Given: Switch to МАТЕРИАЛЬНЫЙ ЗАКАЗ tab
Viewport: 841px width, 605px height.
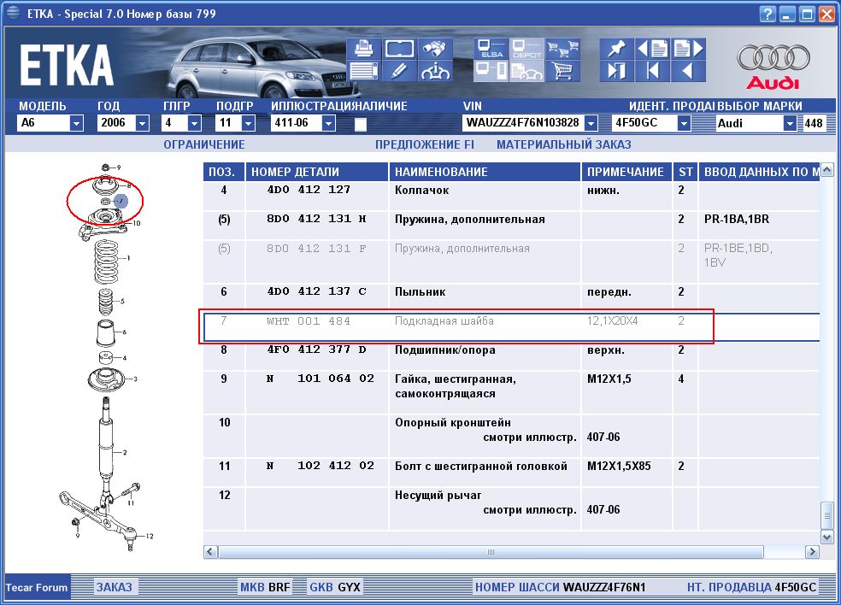Looking at the screenshot, I should click(x=563, y=145).
